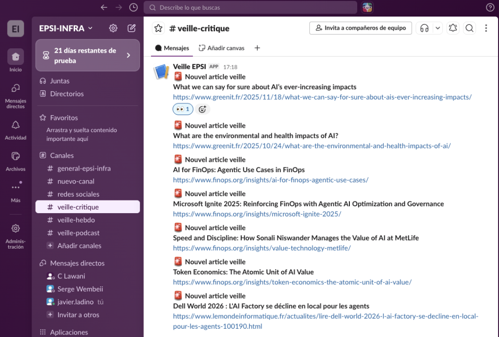Switch to the Mensajes tab
This screenshot has width=499, height=337.
[x=172, y=48]
